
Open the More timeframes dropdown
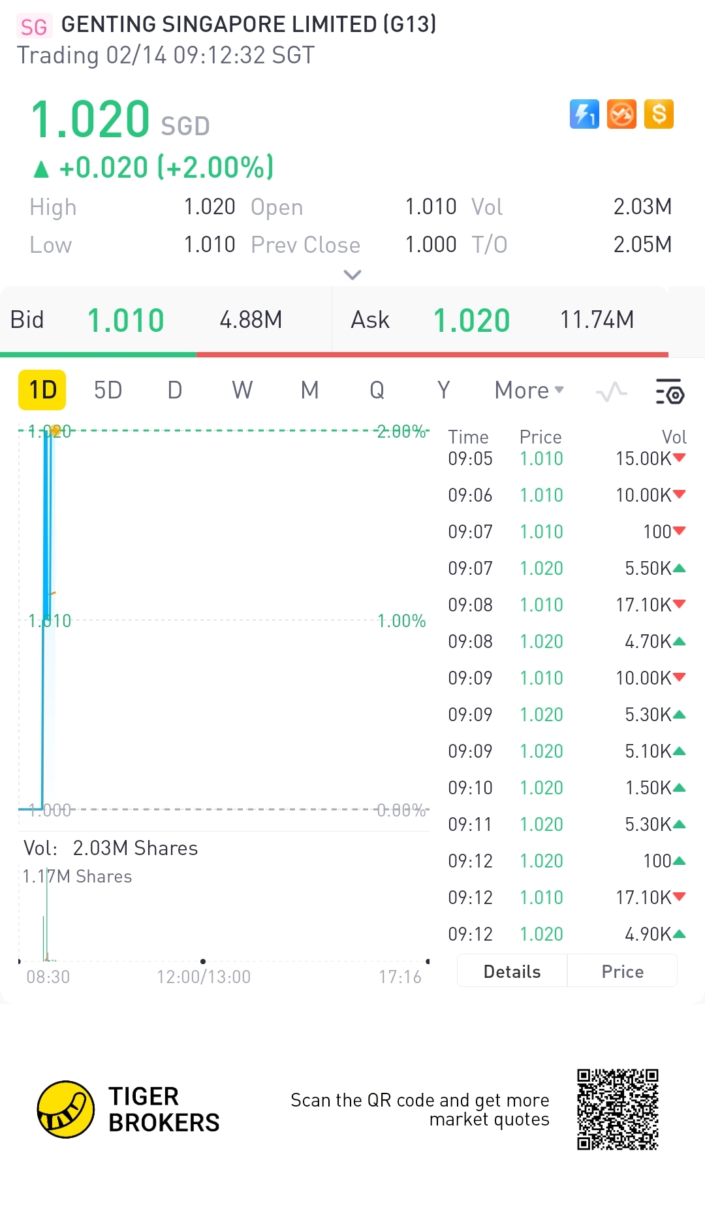coord(529,391)
